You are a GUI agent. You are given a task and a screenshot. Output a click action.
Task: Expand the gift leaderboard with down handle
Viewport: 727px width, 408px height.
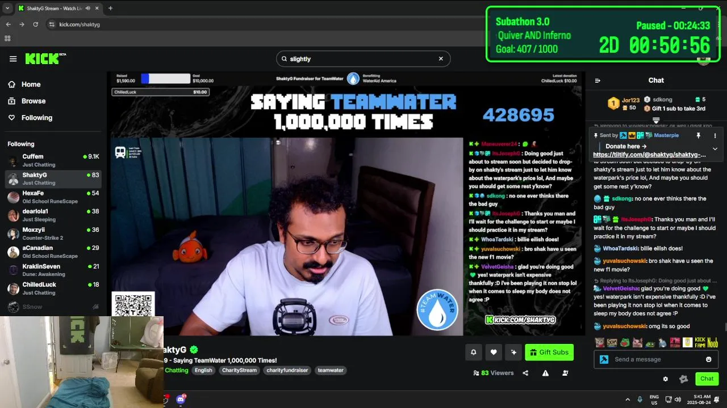pyautogui.click(x=656, y=120)
